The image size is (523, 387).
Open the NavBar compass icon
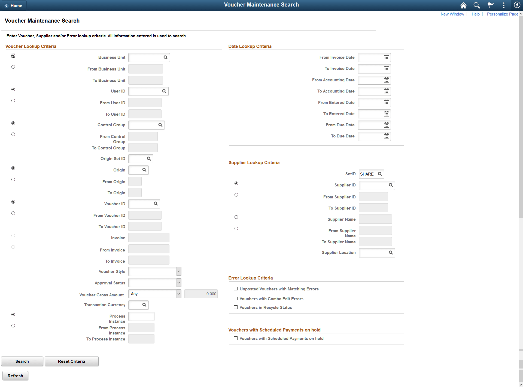(517, 5)
